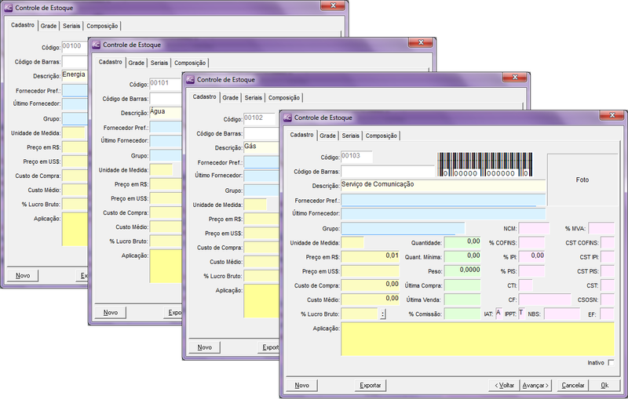Select the Quantidade field showing 0,00

(x=462, y=242)
